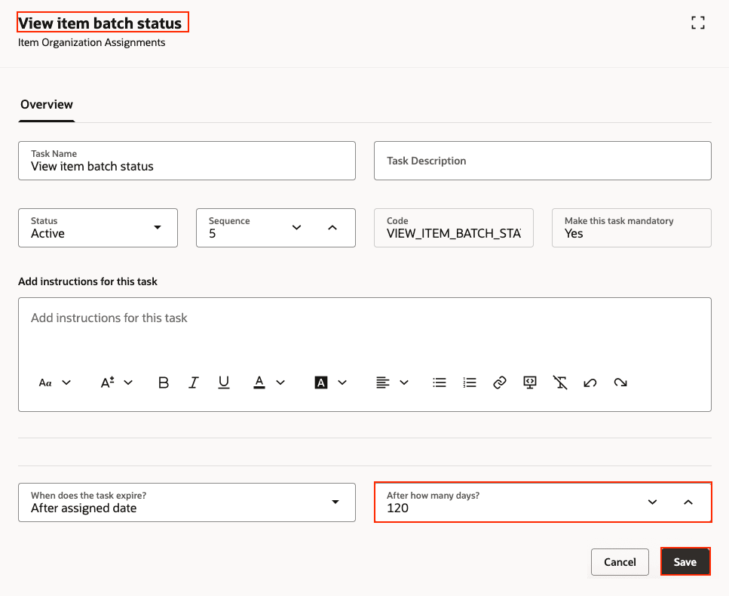Click Save button
This screenshot has width=729, height=596.
coord(685,561)
